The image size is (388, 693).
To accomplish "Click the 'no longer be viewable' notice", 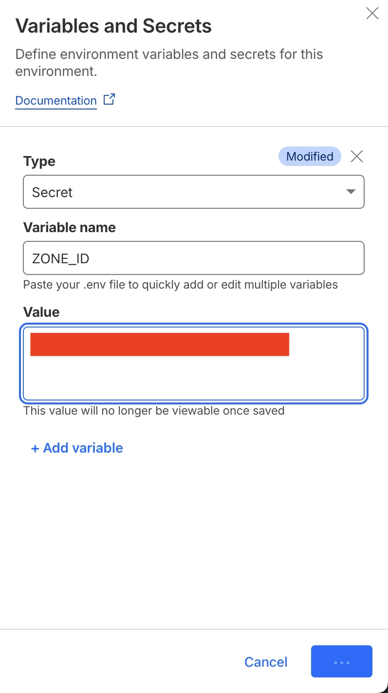I will [154, 411].
